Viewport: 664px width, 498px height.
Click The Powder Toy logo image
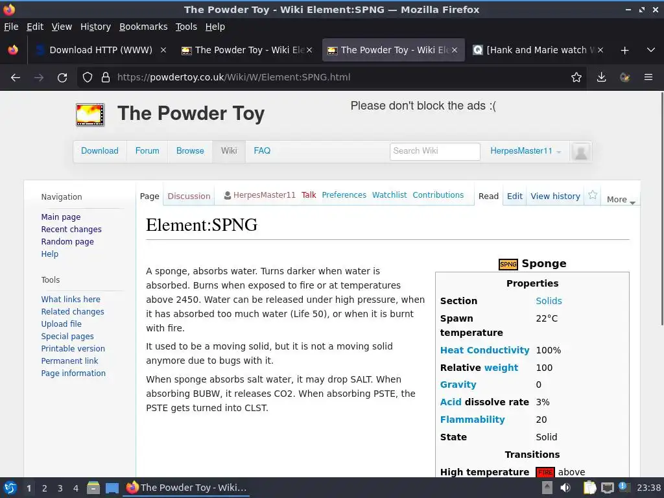coord(90,115)
